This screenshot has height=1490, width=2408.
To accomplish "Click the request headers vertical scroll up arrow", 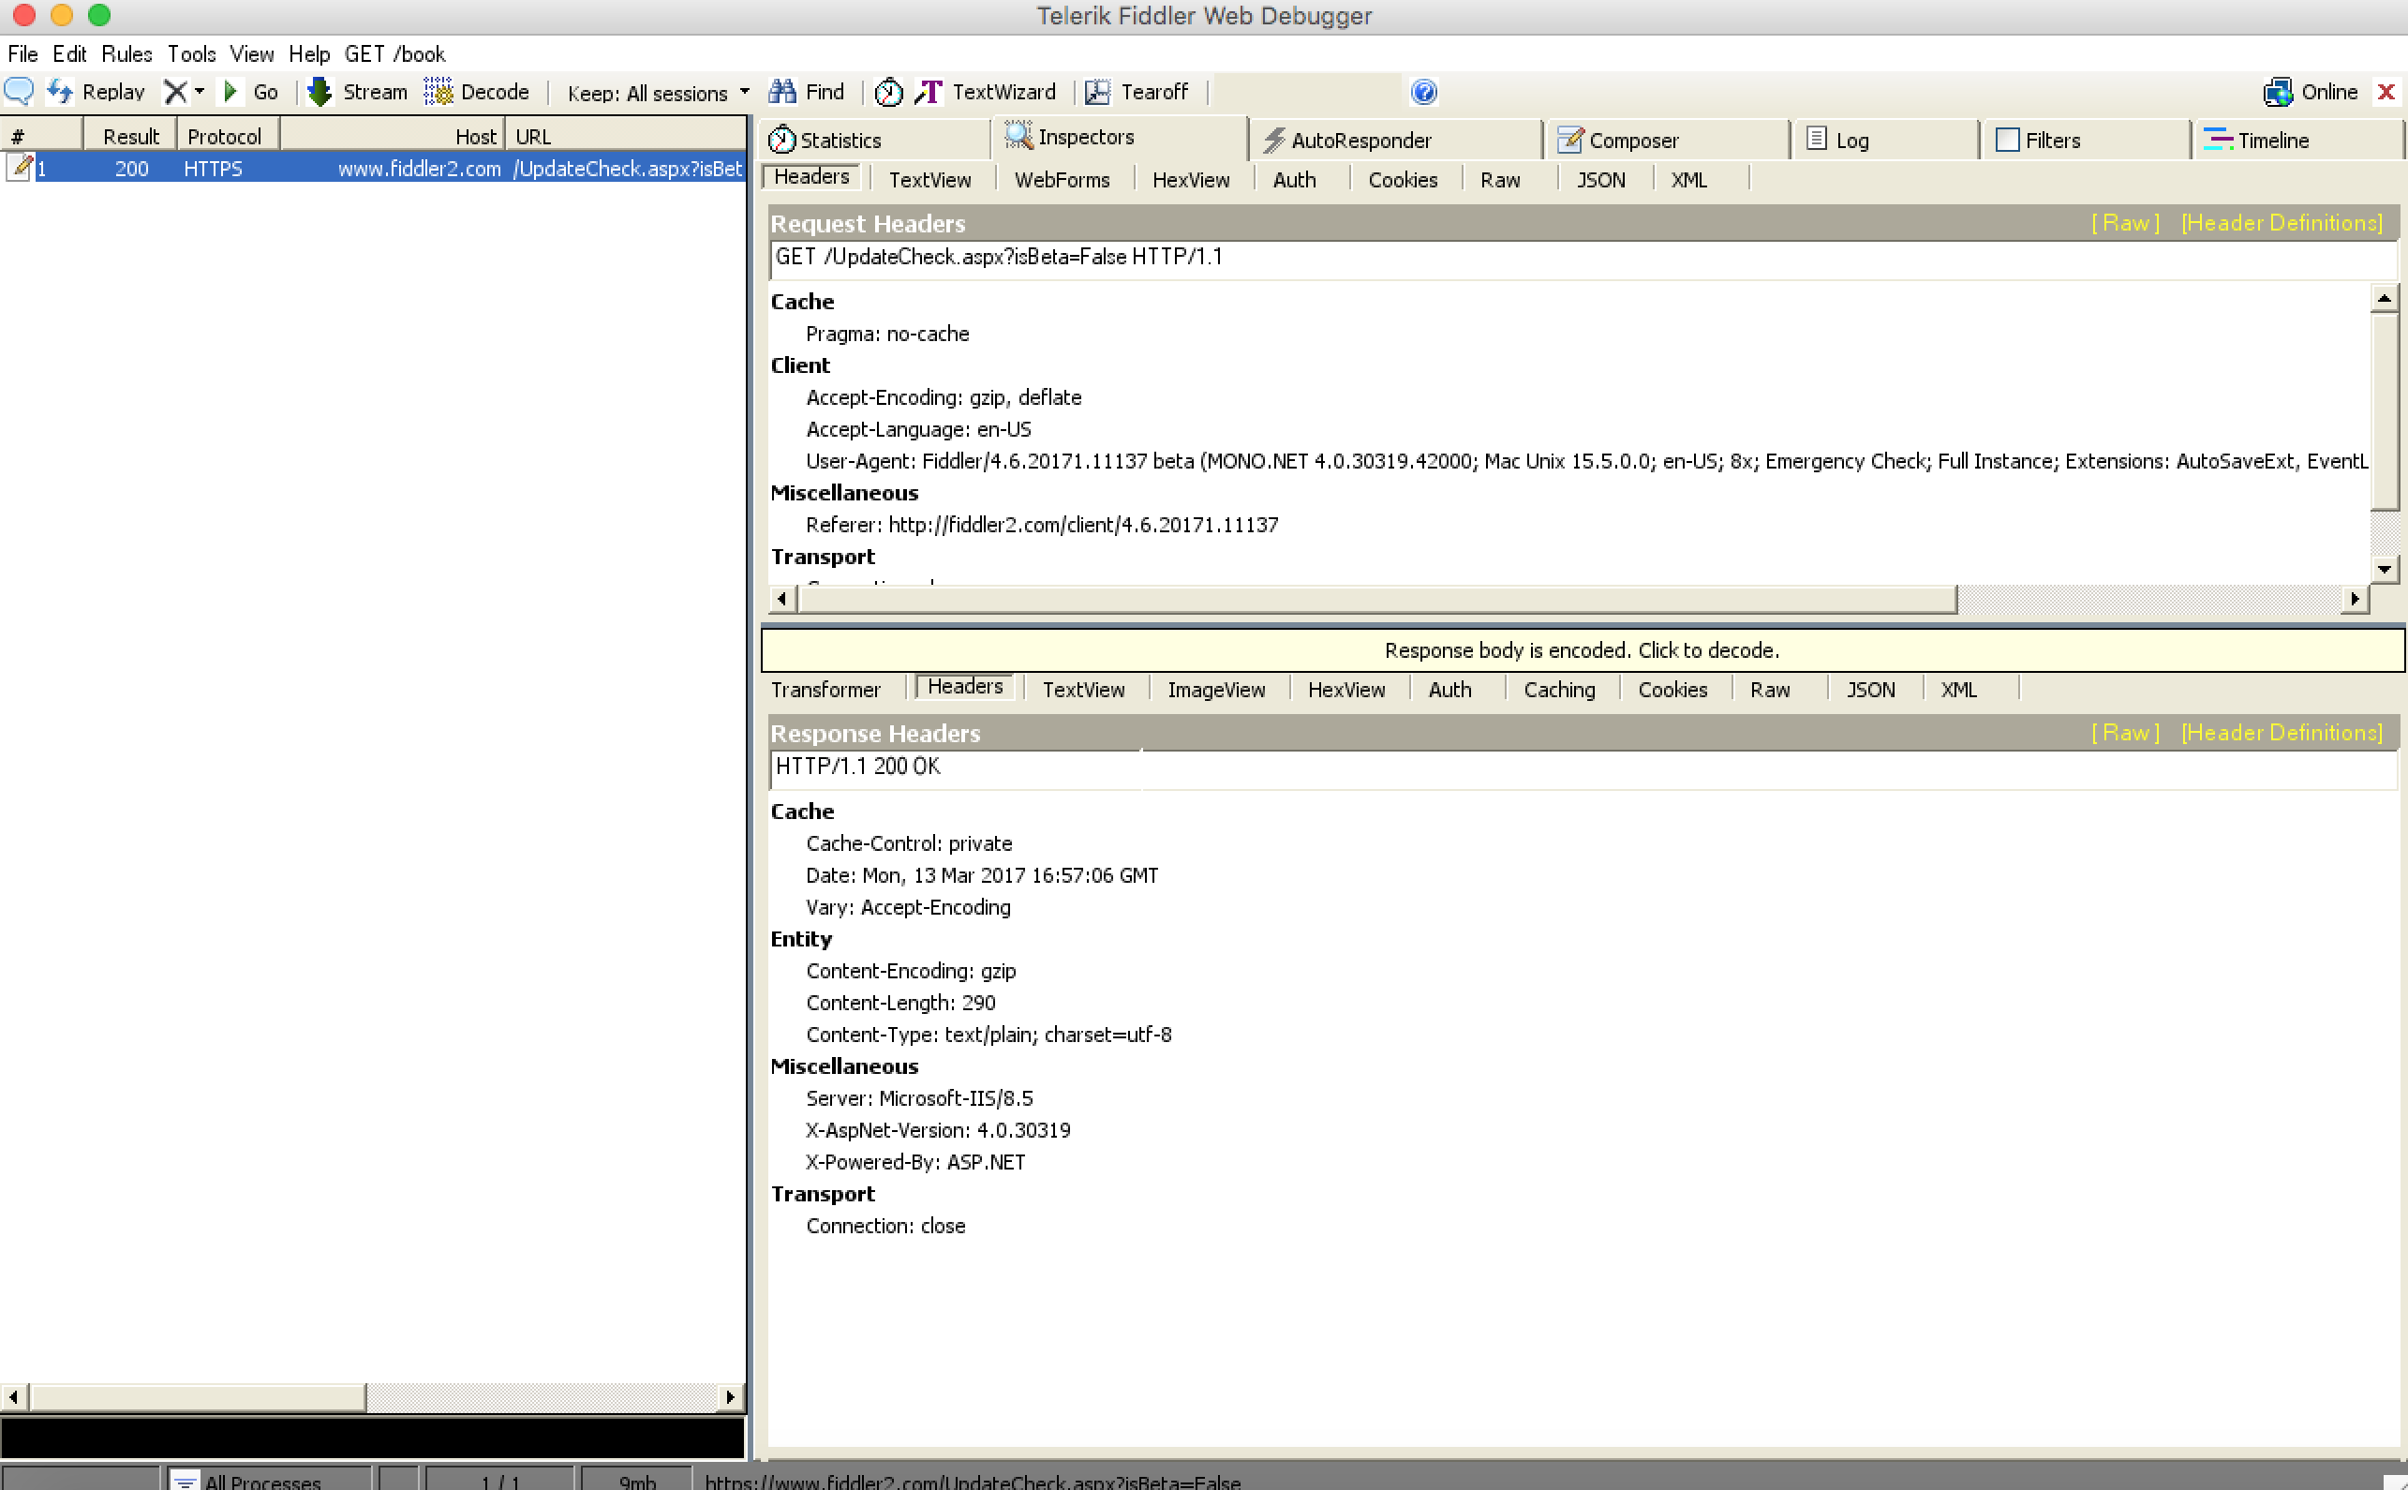I will [x=2384, y=297].
